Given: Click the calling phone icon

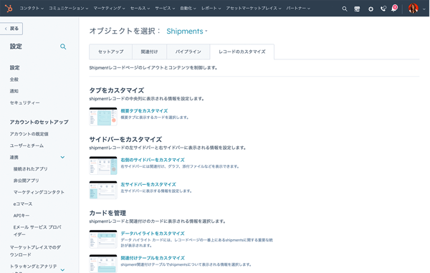Looking at the screenshot, I should coord(383,9).
